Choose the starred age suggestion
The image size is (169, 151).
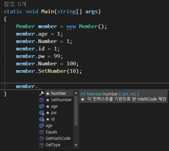(x=56, y=106)
